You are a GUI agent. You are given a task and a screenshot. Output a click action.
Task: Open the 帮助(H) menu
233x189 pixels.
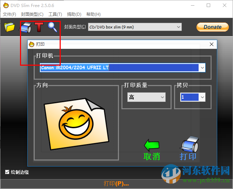(93, 14)
